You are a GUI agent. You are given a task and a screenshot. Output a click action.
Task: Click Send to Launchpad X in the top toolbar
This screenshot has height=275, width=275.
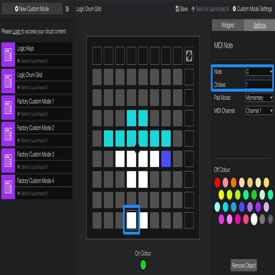[210, 9]
